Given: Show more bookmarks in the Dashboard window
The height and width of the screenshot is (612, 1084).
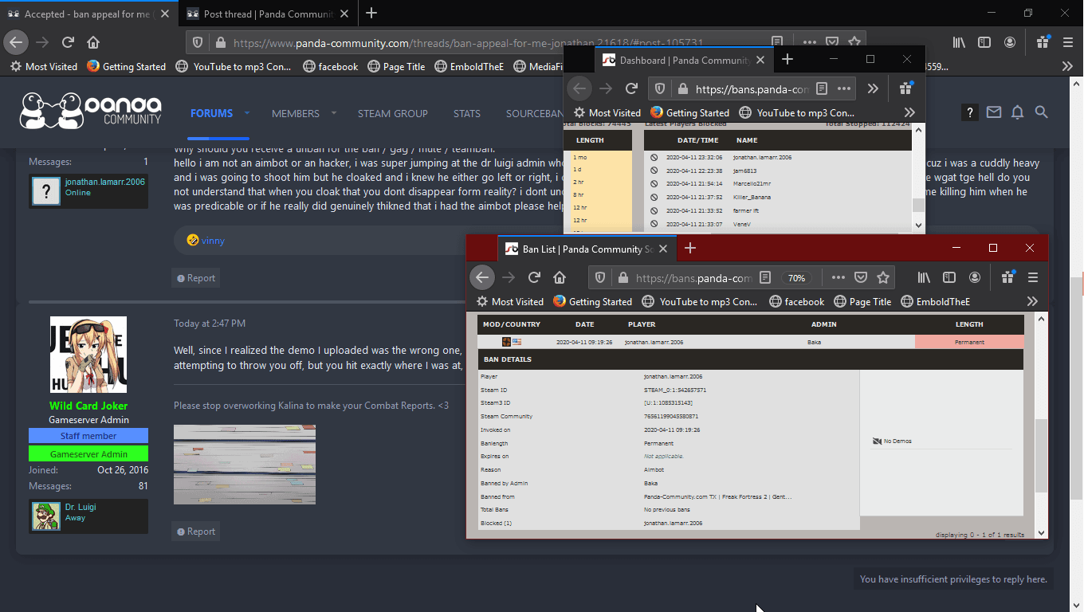Looking at the screenshot, I should pos(909,112).
